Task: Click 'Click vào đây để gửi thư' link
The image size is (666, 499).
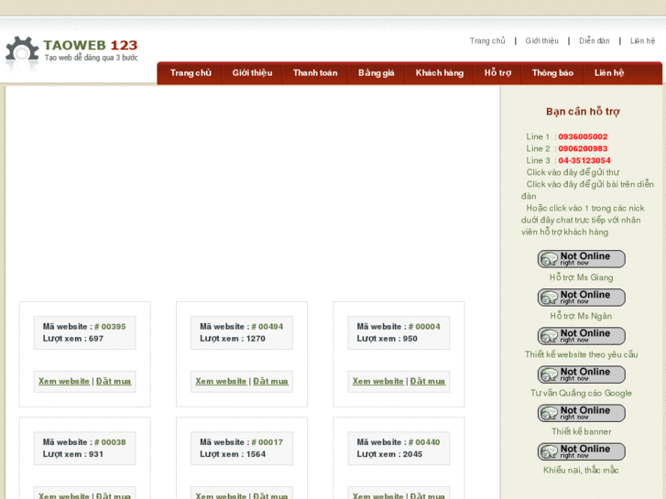Action: pos(573,172)
